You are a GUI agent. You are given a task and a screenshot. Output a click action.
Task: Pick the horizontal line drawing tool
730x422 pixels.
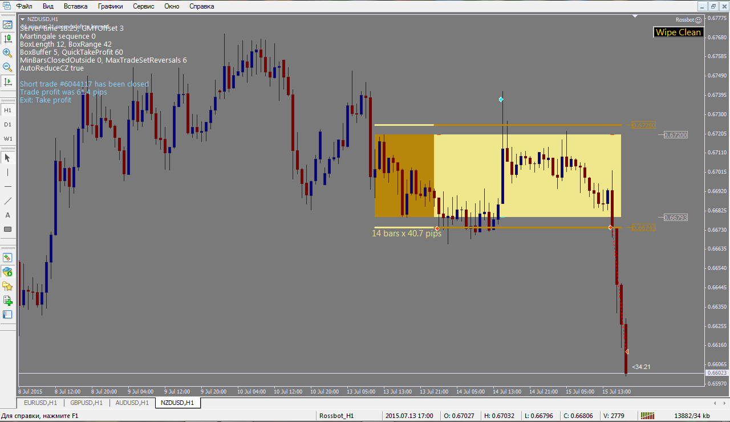click(x=7, y=186)
